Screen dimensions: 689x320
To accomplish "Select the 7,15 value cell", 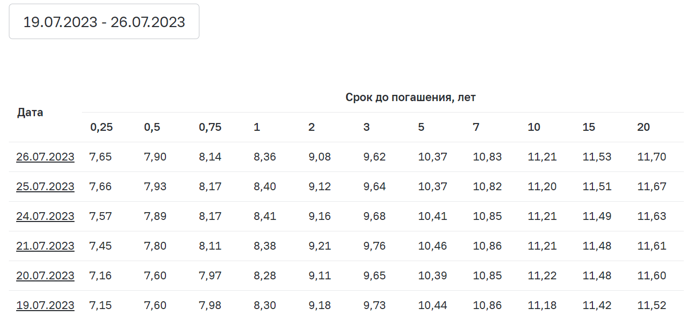I will (100, 305).
